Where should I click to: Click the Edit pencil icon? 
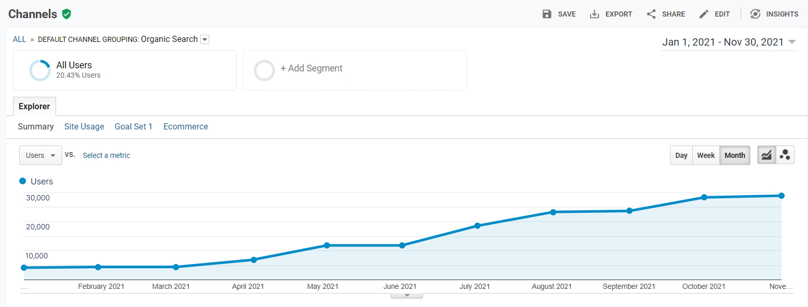click(x=704, y=14)
